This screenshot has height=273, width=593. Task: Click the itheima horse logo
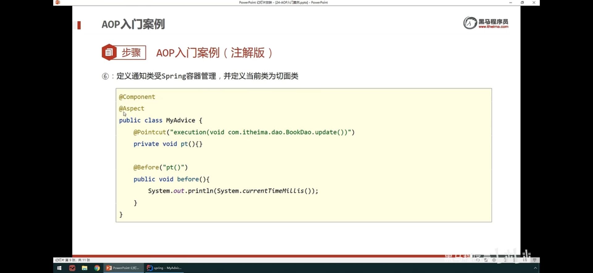click(x=470, y=23)
